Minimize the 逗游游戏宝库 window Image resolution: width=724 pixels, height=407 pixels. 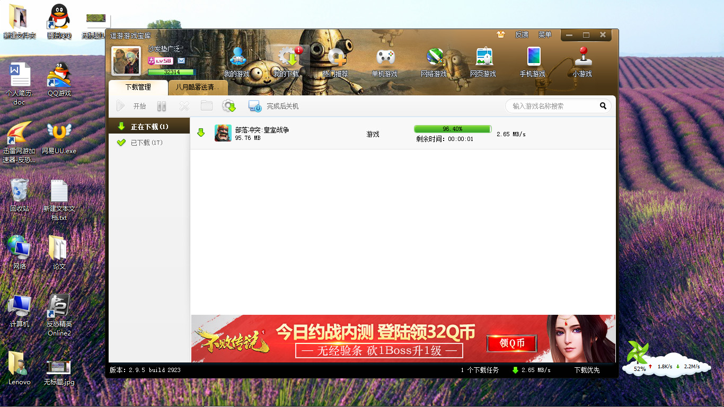tap(569, 35)
